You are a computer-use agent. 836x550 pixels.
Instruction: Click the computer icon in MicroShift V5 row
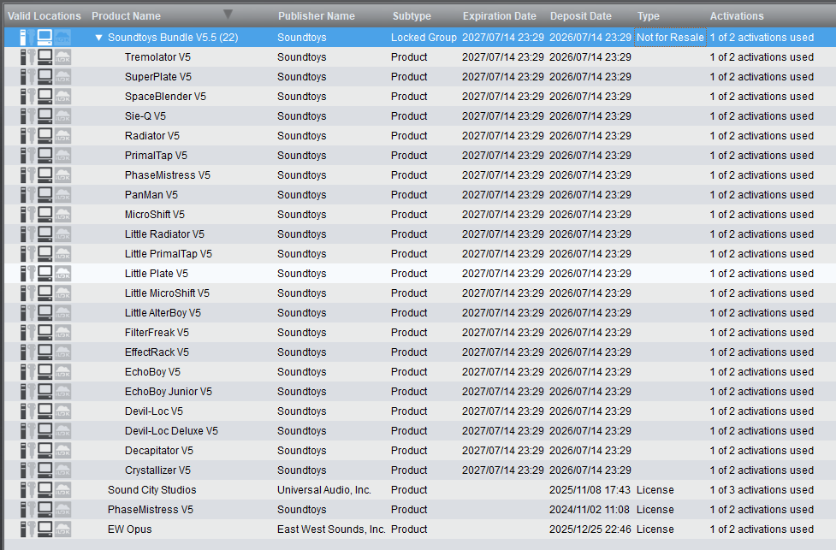(44, 215)
